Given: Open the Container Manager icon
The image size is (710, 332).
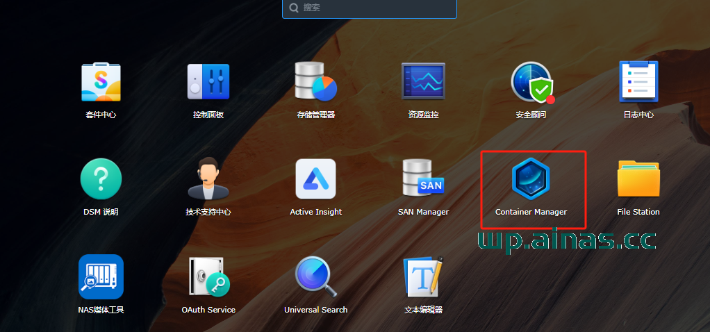Looking at the screenshot, I should coord(531,179).
